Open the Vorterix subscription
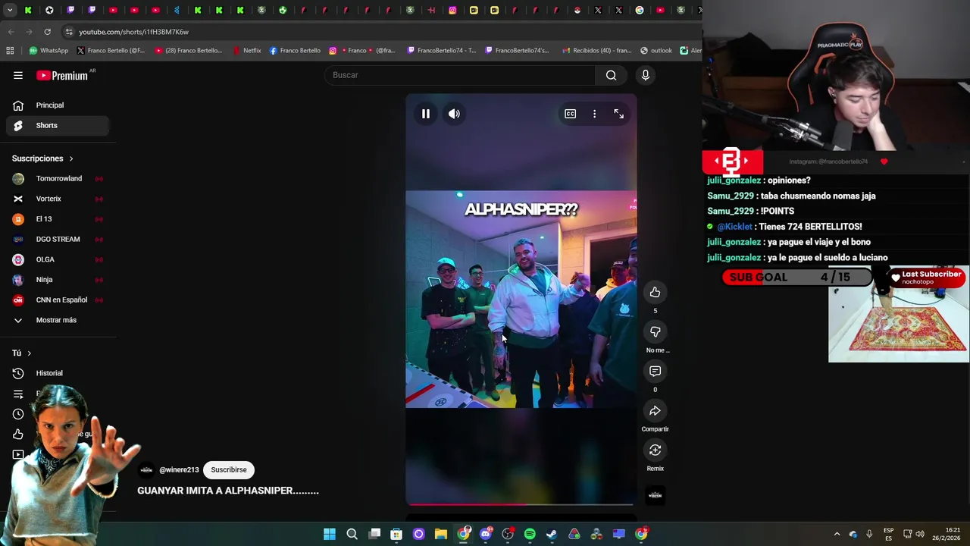Image resolution: width=970 pixels, height=546 pixels. (x=58, y=199)
